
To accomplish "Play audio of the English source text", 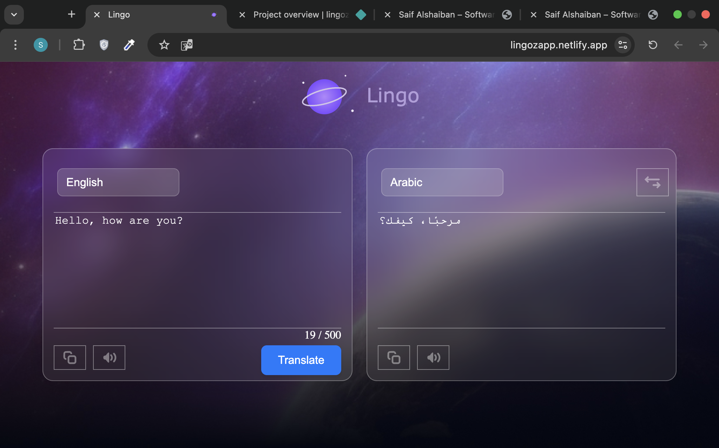I will 109,358.
